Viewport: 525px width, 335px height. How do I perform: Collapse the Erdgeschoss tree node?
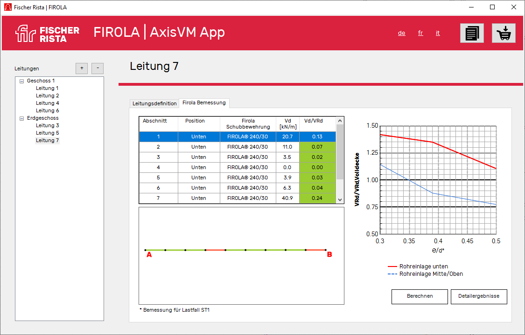click(21, 118)
